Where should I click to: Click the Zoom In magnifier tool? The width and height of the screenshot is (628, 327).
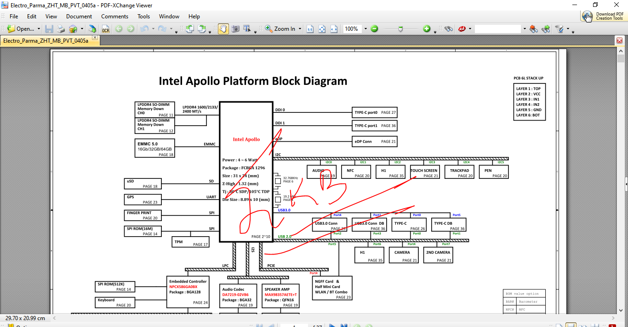pyautogui.click(x=280, y=28)
